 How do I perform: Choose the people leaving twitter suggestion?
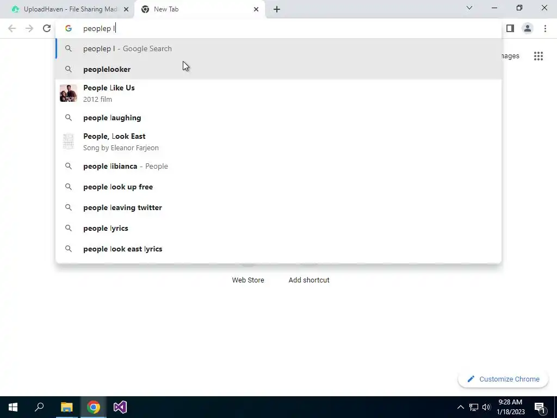278,207
